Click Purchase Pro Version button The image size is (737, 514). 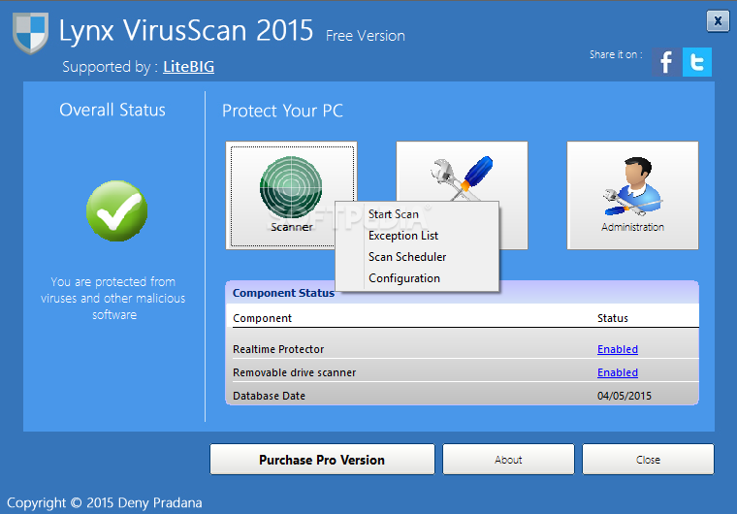(322, 460)
